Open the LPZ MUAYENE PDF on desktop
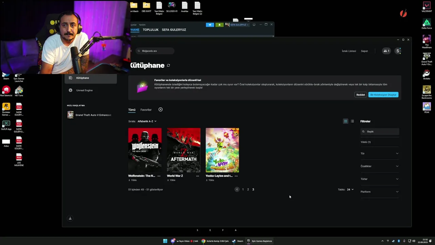 (x=19, y=160)
